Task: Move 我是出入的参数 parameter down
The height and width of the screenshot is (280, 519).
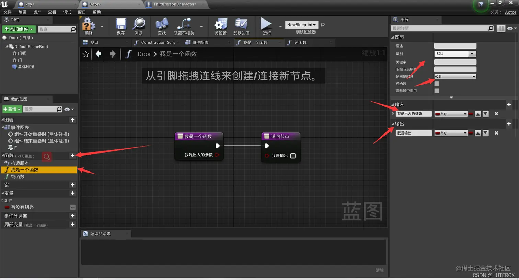Action: [x=485, y=114]
